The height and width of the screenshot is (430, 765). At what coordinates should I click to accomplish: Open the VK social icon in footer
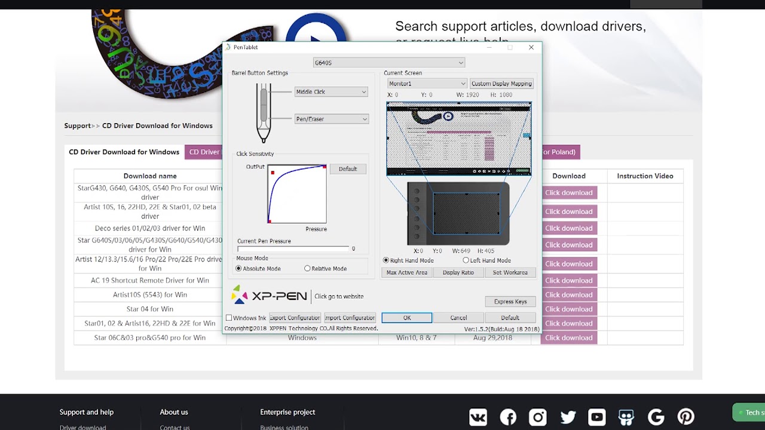click(x=478, y=417)
